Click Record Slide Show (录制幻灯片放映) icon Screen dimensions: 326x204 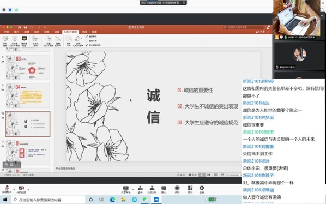[x=77, y=39]
